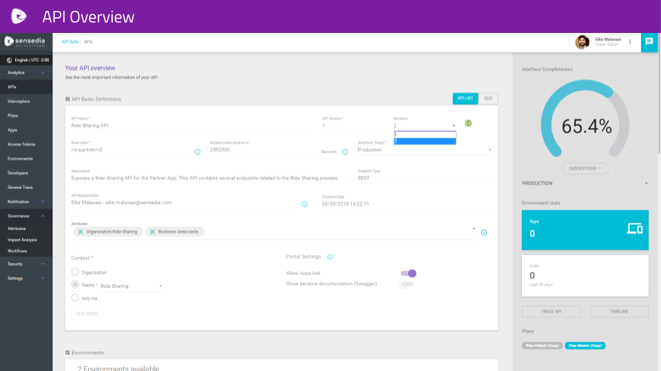Toggle Show iterative documentation (Swagger) switch
Viewport: 661px width, 371px height.
pos(406,284)
